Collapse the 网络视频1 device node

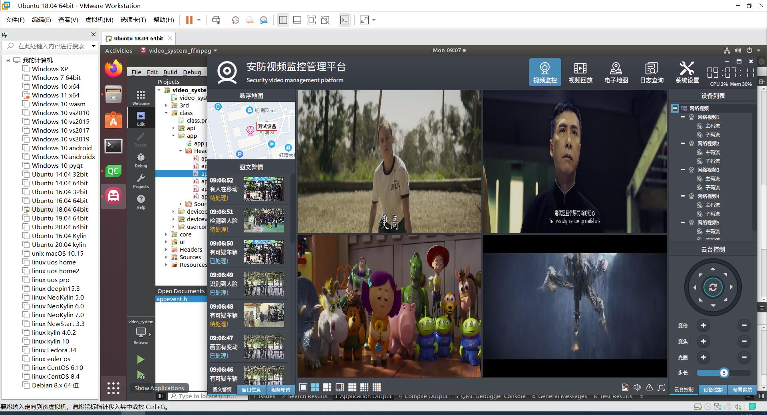click(683, 117)
